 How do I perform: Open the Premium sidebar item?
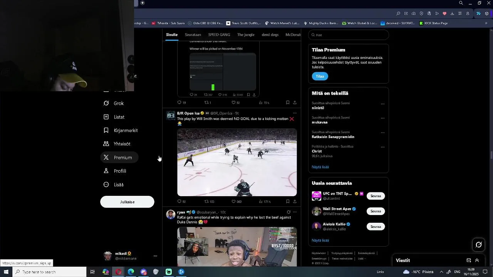coord(119,157)
